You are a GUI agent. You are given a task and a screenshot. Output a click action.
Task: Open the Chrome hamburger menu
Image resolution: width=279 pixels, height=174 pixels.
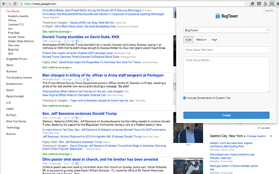tap(277, 4)
